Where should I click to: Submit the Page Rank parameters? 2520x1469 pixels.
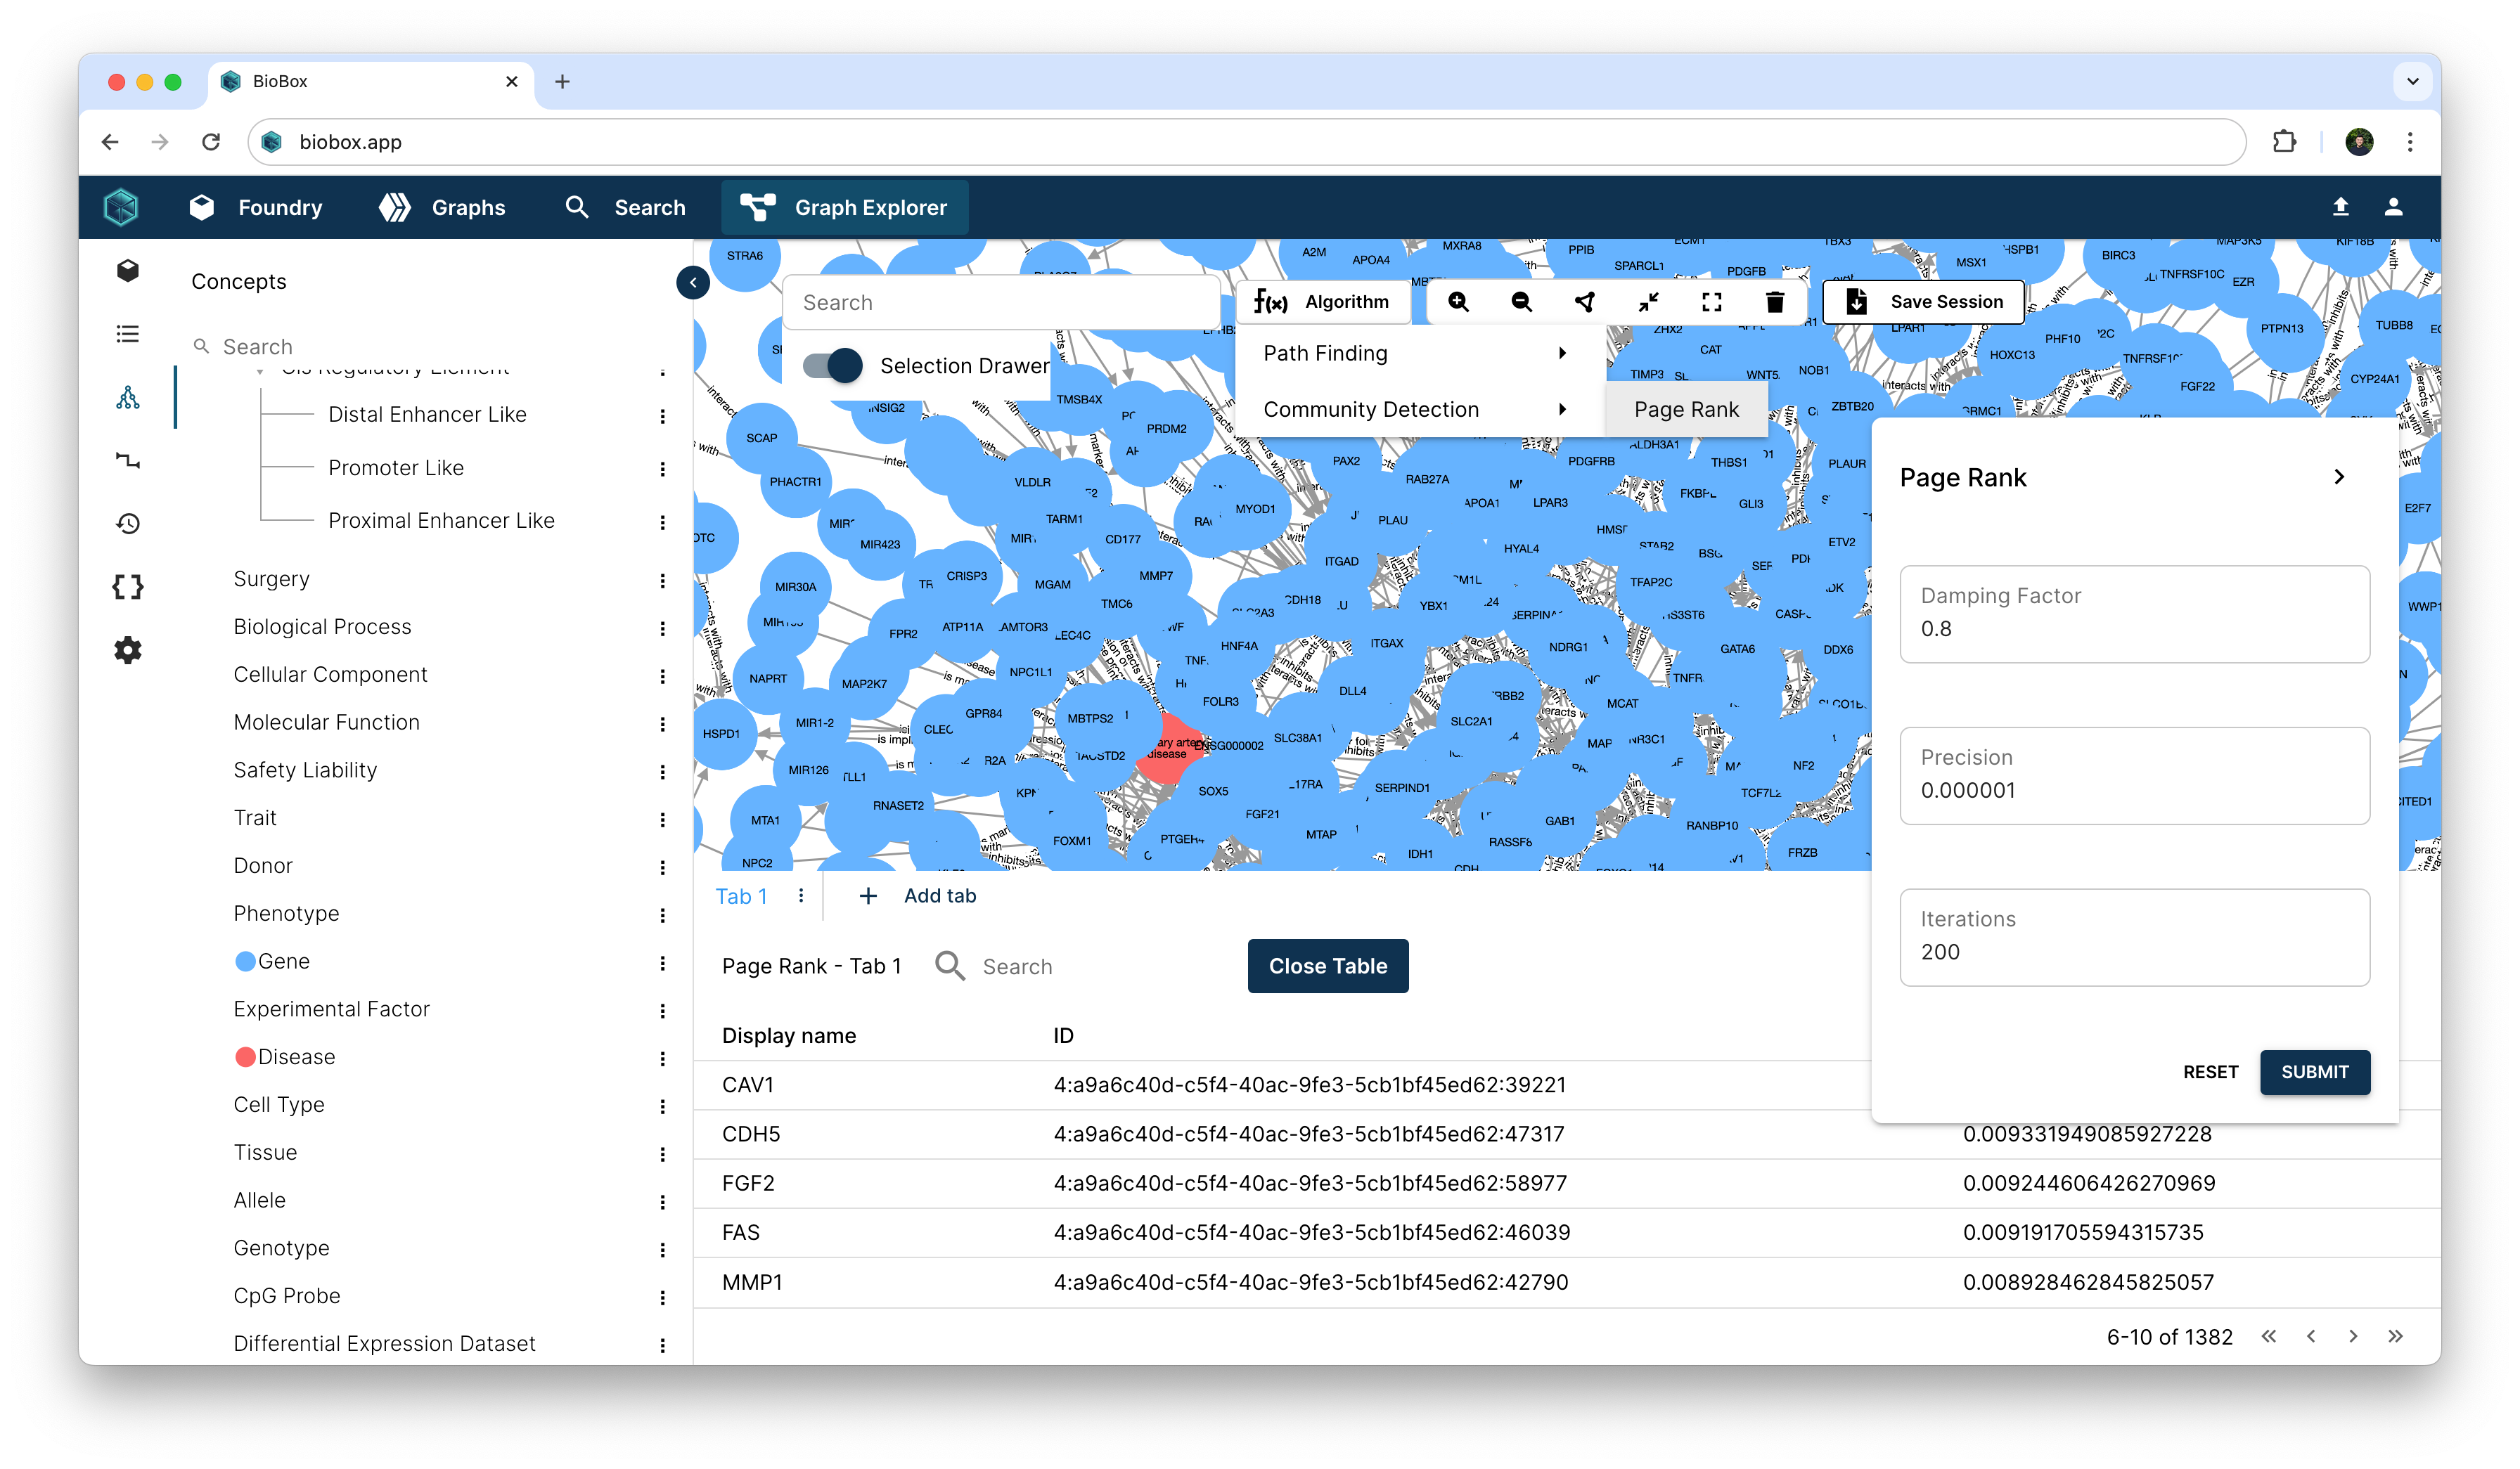(2314, 1073)
